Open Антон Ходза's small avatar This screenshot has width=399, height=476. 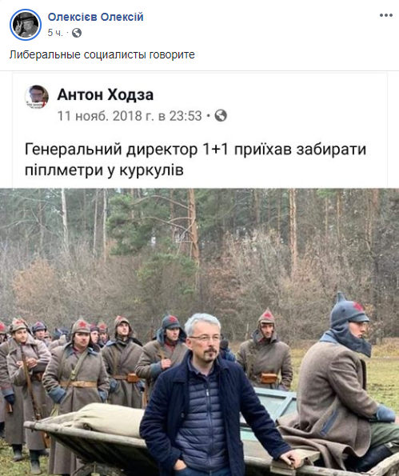coord(37,97)
